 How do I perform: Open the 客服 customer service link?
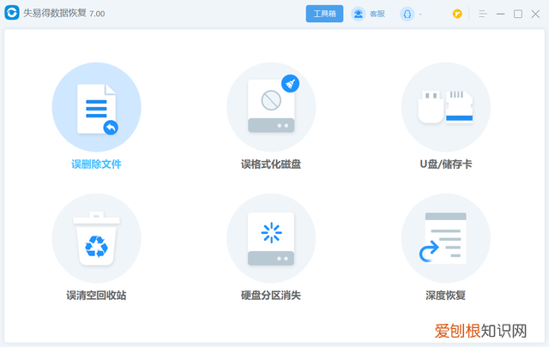pyautogui.click(x=377, y=14)
